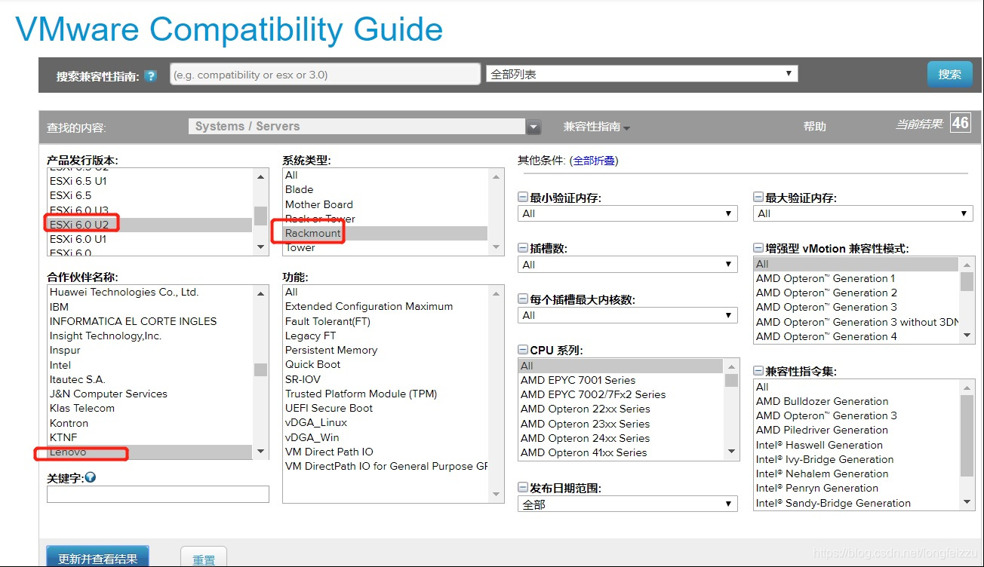Select Kontron partner
The width and height of the screenshot is (984, 567).
(149, 423)
